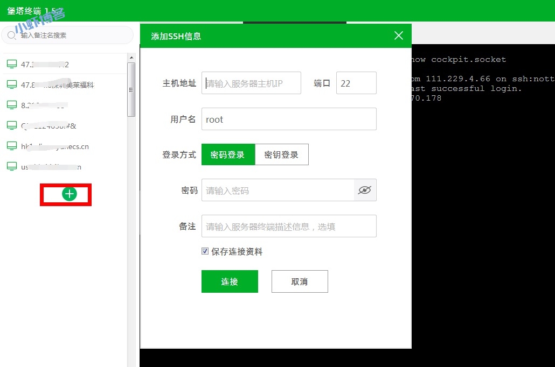This screenshot has width=555, height=367.
Task: Select the monitor icon of the 8.x server entry
Action: 11,104
